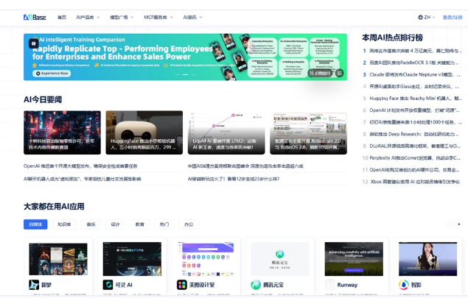
Task: Open the 可灵 AI app icon
Action: tap(108, 285)
